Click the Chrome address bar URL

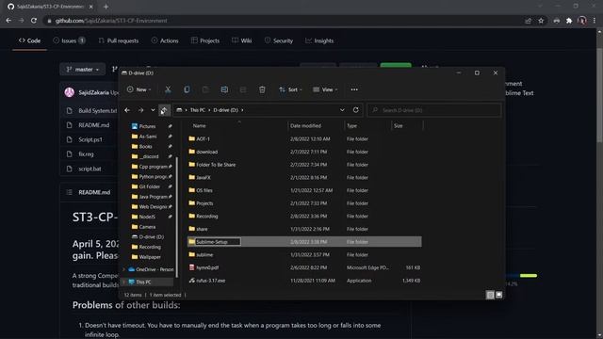click(x=111, y=21)
